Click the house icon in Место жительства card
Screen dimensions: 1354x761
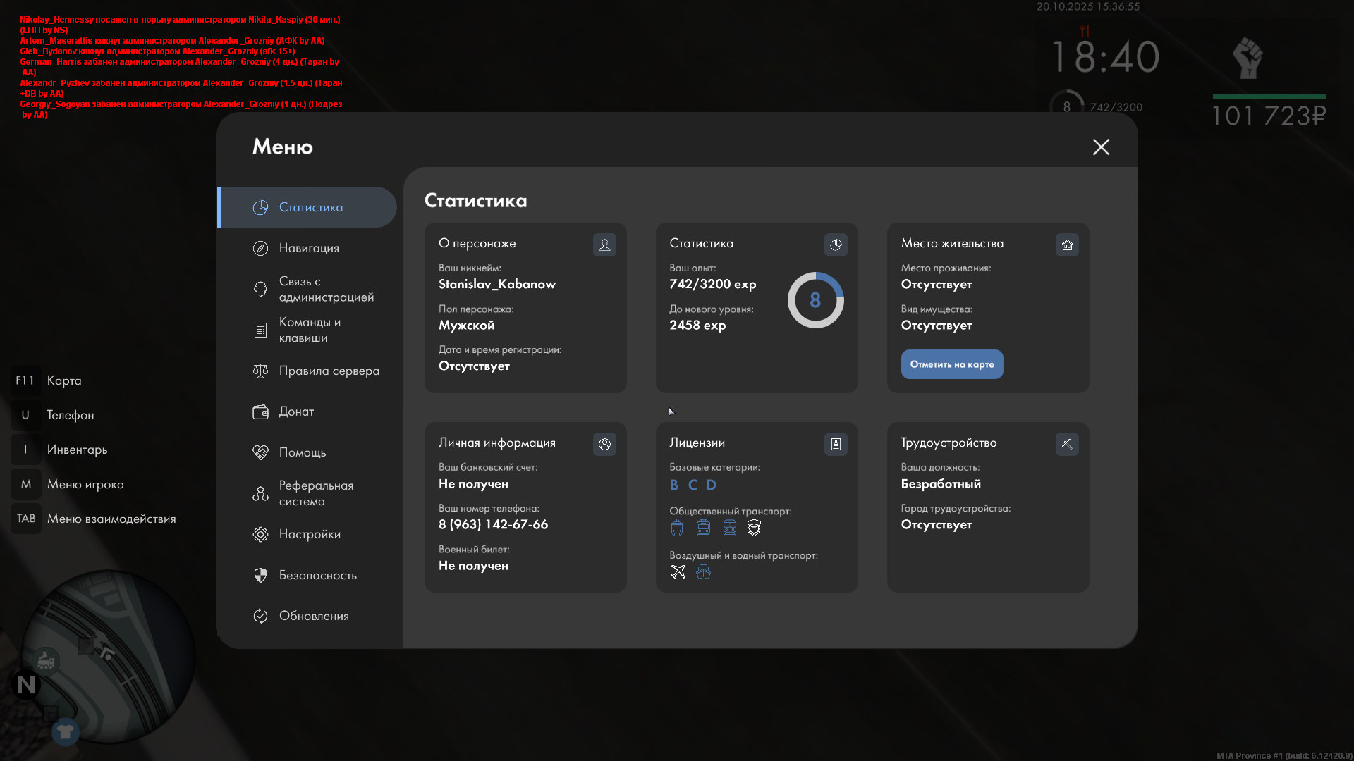click(1067, 245)
